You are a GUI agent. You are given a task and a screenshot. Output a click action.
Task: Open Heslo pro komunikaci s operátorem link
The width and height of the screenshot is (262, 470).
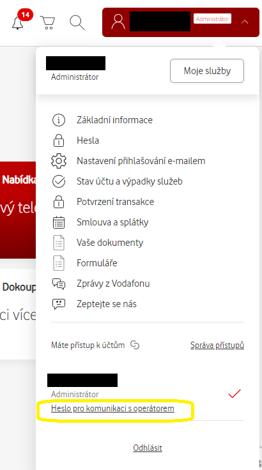point(112,408)
